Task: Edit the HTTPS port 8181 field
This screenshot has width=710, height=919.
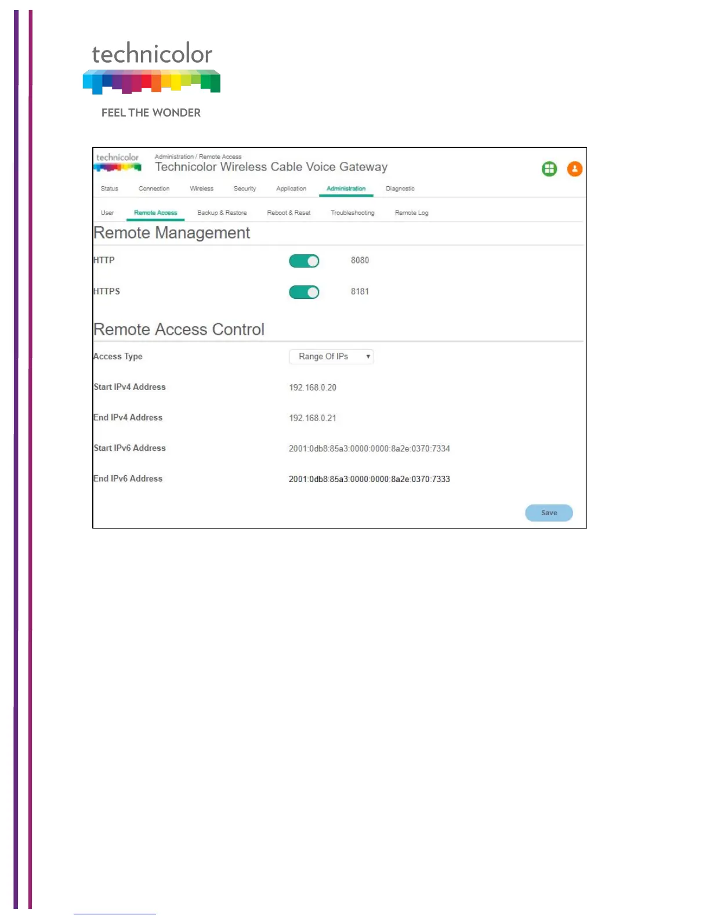Action: [x=360, y=292]
